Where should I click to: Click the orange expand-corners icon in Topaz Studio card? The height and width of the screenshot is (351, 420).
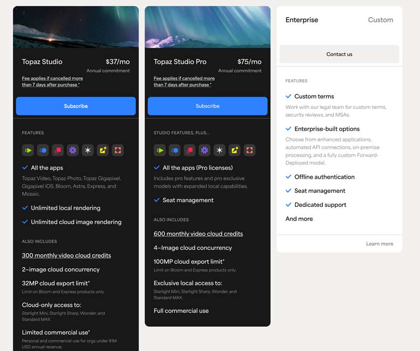118,150
